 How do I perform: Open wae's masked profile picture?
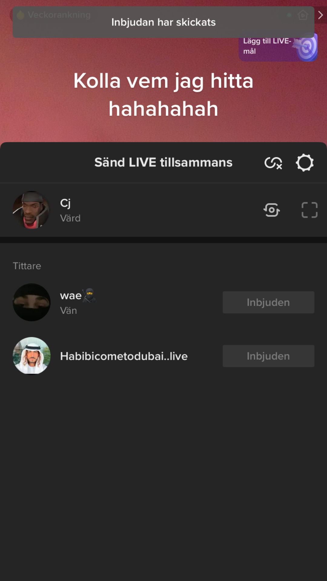pyautogui.click(x=31, y=302)
